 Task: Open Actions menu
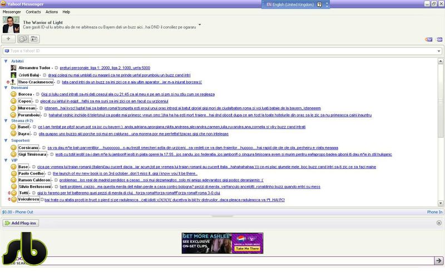tap(52, 12)
